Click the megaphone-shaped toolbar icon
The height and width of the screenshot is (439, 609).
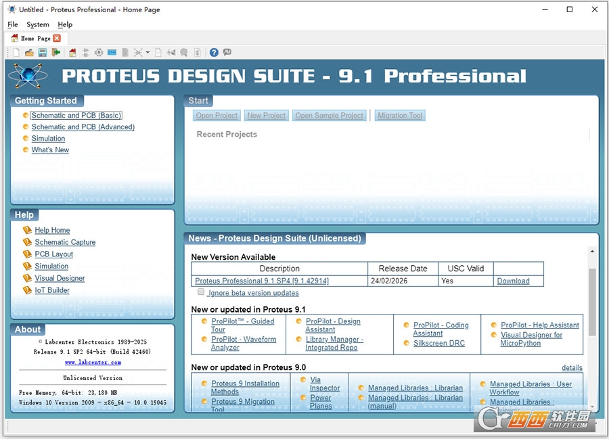[x=171, y=52]
